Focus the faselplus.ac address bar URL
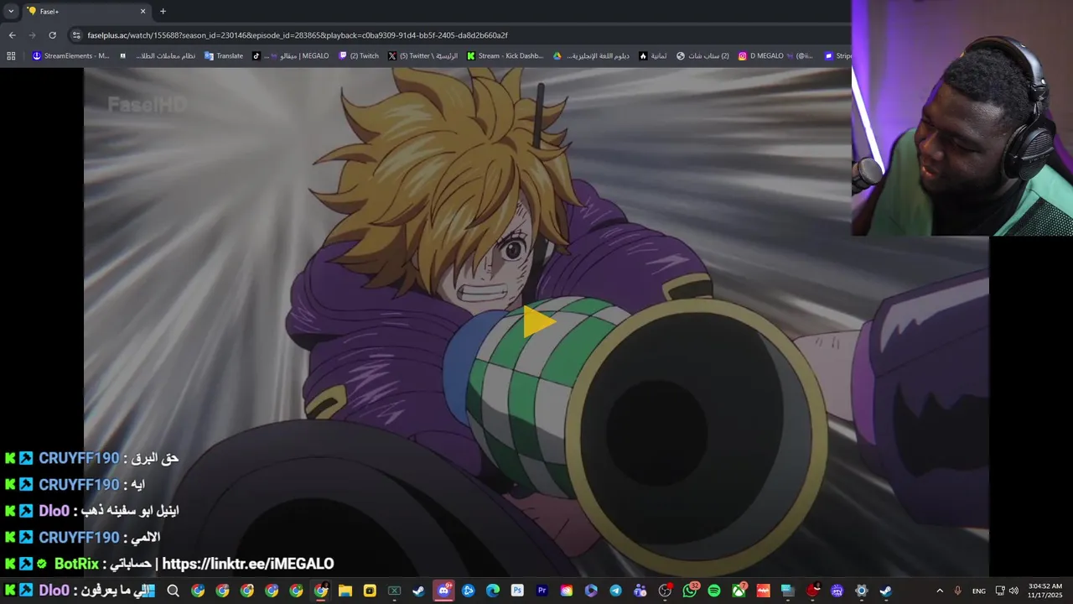 pos(298,35)
